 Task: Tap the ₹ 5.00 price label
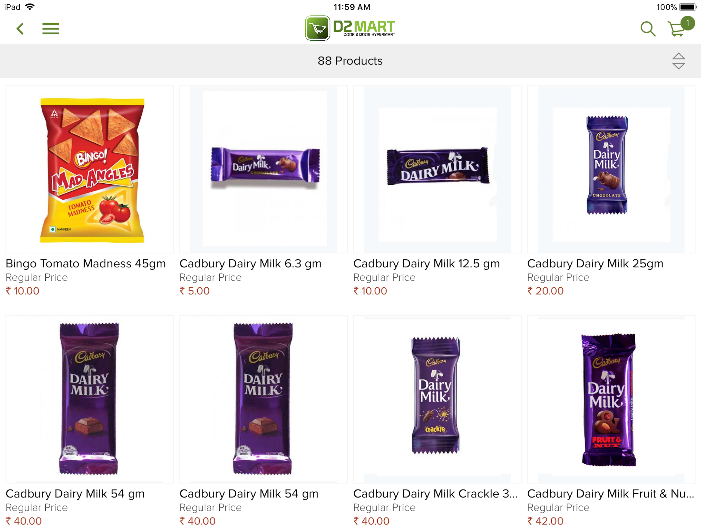point(194,291)
